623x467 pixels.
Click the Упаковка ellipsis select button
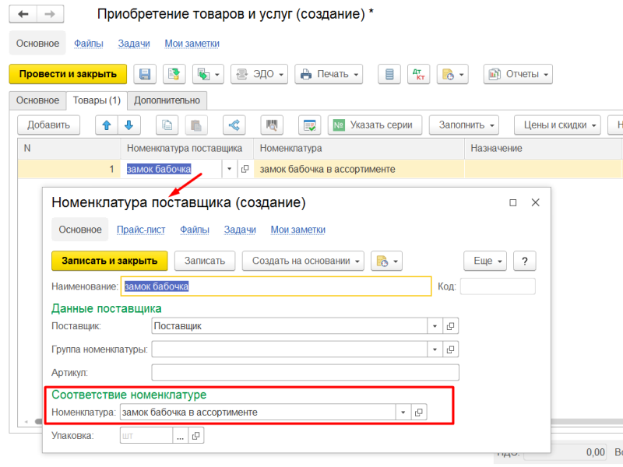[181, 436]
